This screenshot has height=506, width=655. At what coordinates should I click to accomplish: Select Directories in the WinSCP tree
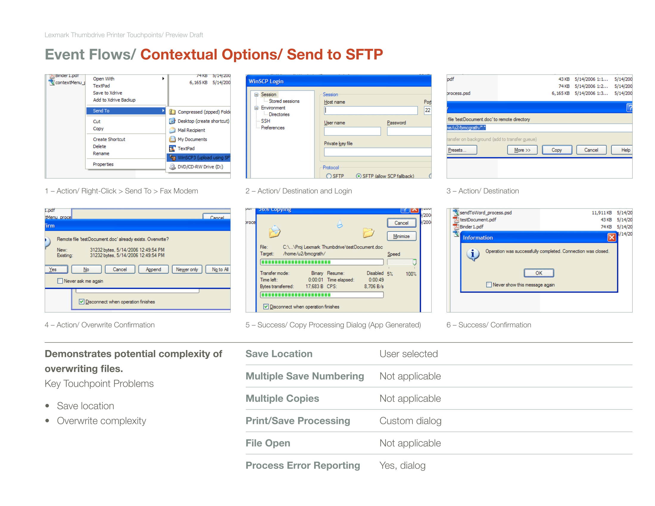pyautogui.click(x=279, y=115)
